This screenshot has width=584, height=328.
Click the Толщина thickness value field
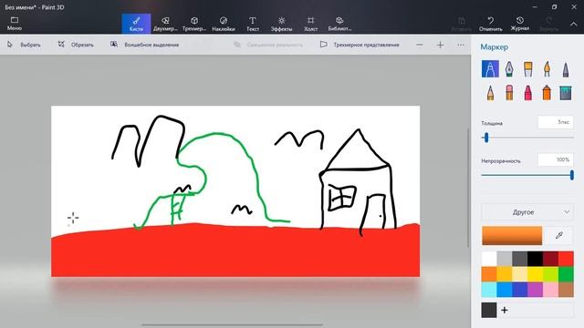click(x=556, y=122)
